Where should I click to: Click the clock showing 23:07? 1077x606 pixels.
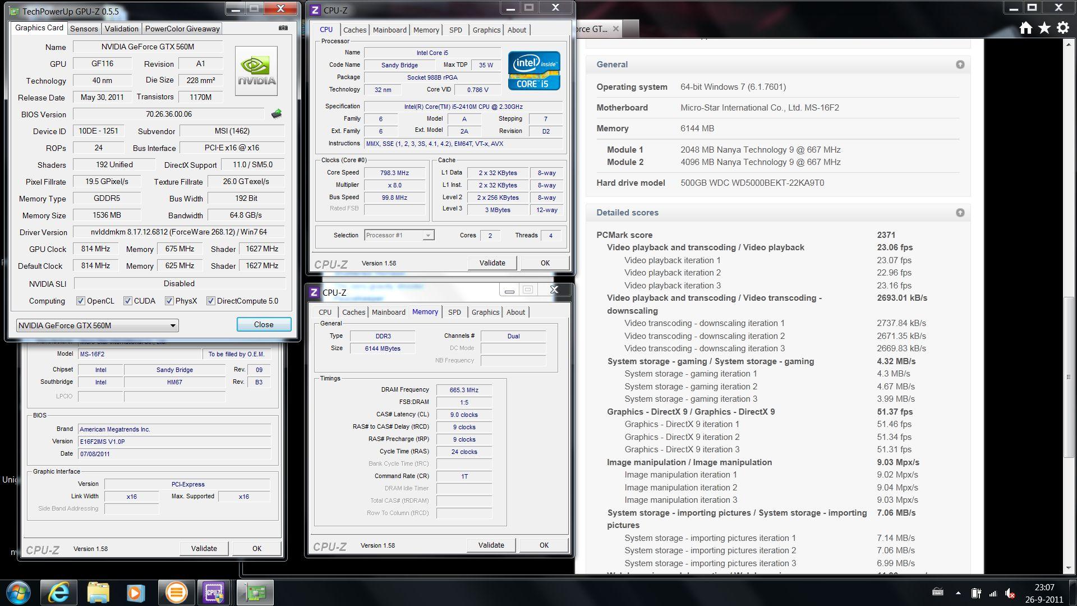[x=1044, y=587]
